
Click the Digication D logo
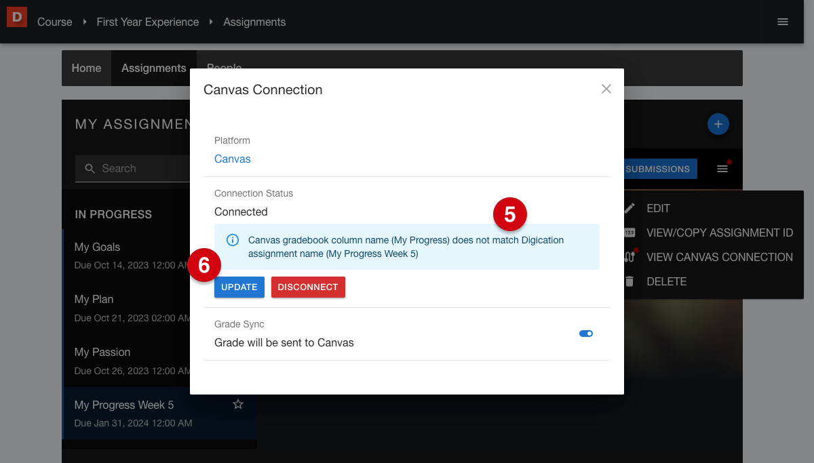pos(17,16)
